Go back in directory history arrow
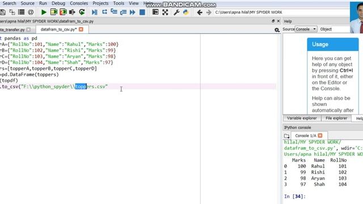363x204 pixels. click(x=200, y=12)
